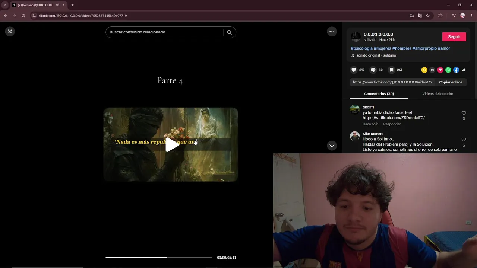Seek using the video progress bar
The image size is (477, 268).
tap(159, 258)
